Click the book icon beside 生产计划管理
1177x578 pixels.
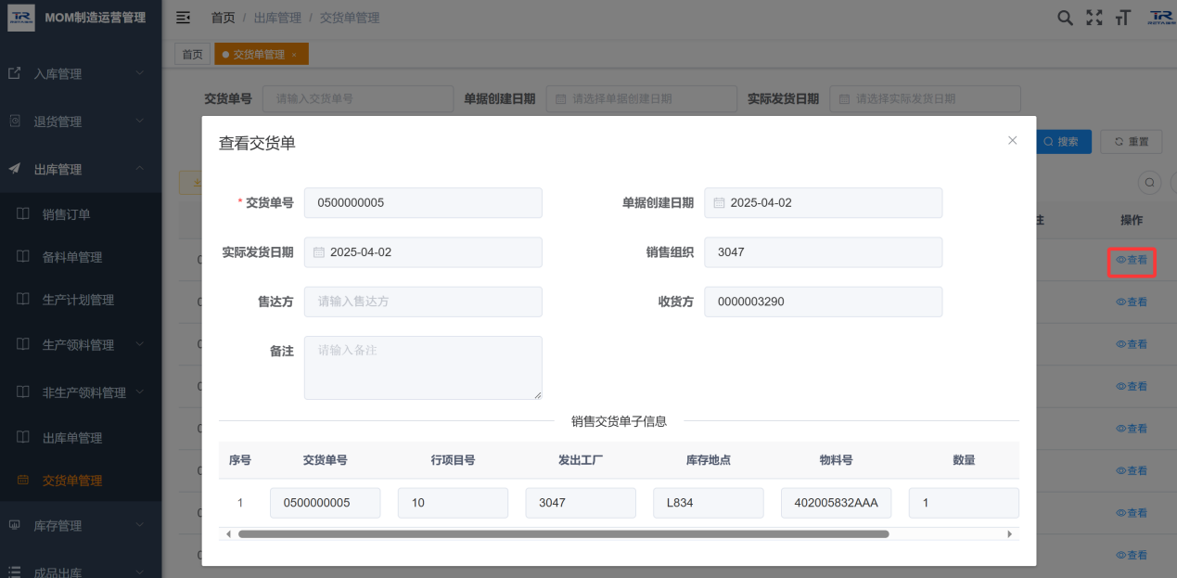[x=24, y=300]
